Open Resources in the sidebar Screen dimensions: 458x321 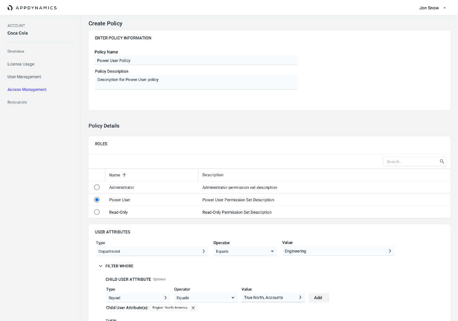17,102
